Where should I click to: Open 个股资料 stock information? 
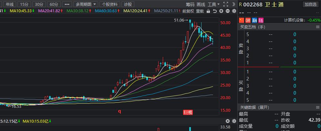coord(110,4)
